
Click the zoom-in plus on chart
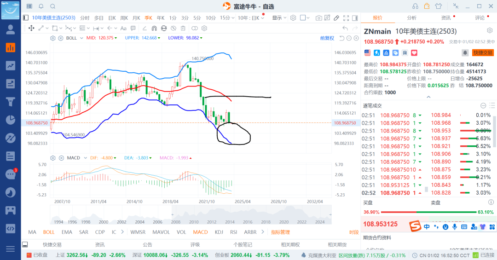click(356, 38)
